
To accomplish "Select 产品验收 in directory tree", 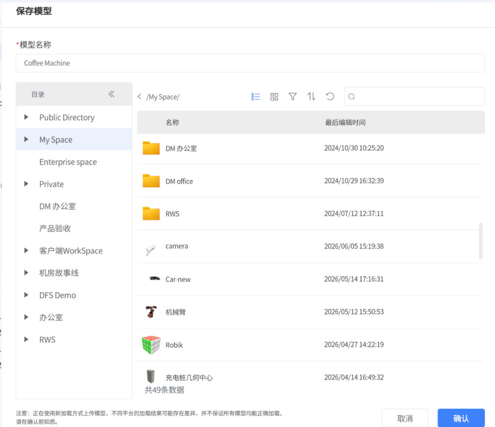I will click(x=55, y=228).
